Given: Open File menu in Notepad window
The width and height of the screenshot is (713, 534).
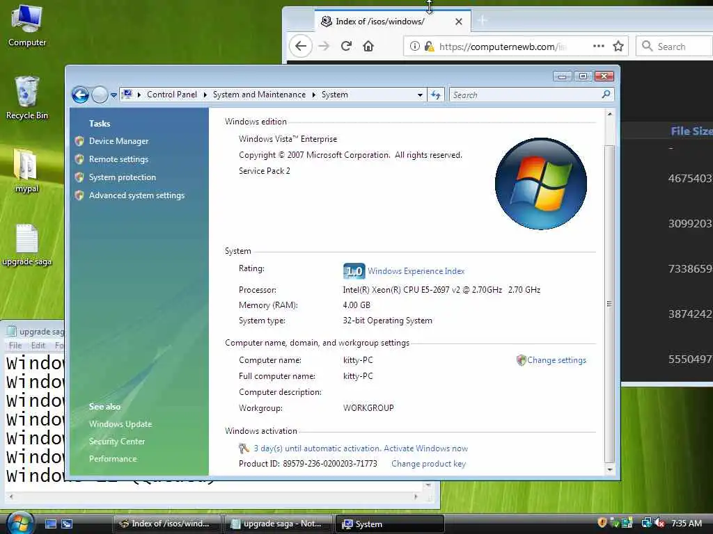Looking at the screenshot, I should [x=15, y=346].
